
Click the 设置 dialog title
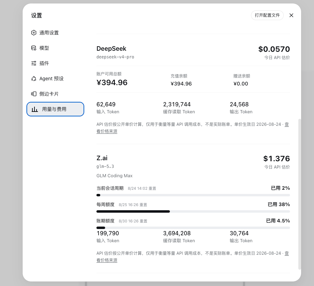(37, 15)
